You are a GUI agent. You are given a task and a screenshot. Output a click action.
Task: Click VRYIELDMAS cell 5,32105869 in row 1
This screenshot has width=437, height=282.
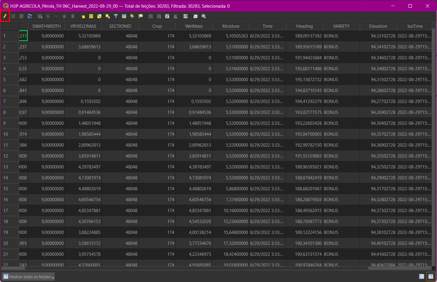pos(83,36)
